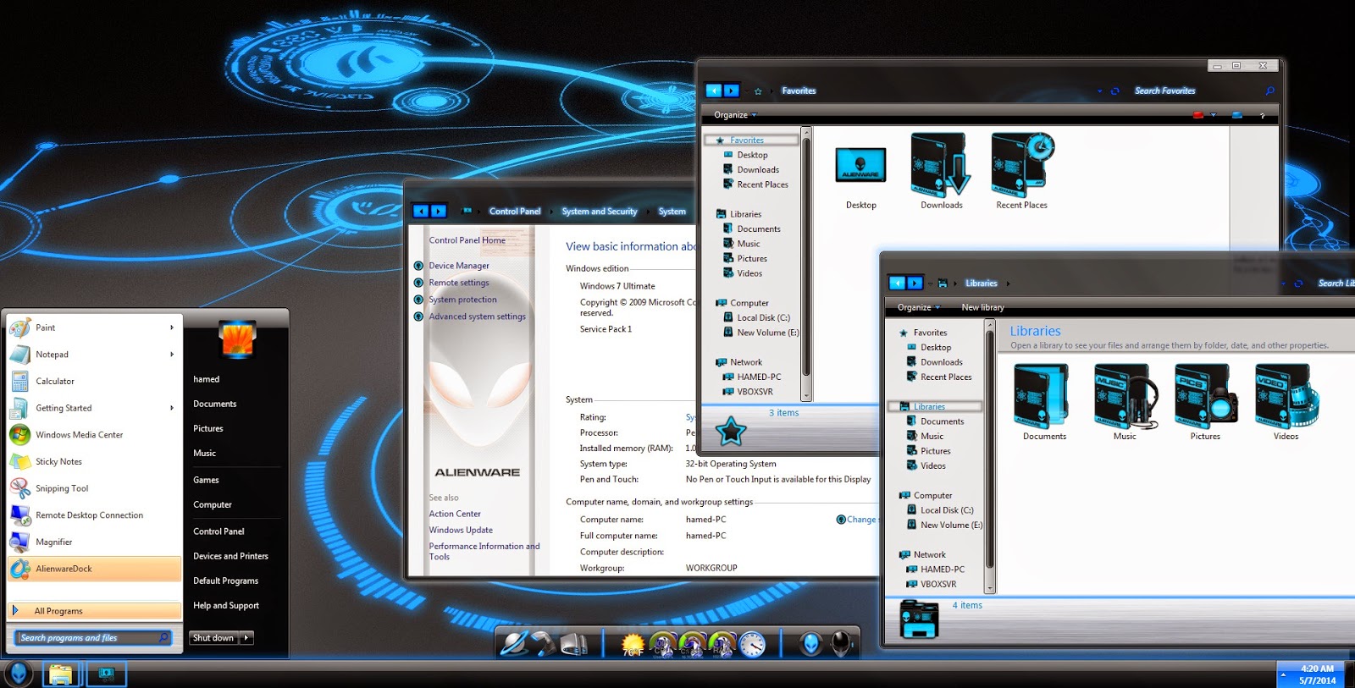This screenshot has height=688, width=1355.
Task: Click the Alienware Start orb on taskbar
Action: click(19, 674)
